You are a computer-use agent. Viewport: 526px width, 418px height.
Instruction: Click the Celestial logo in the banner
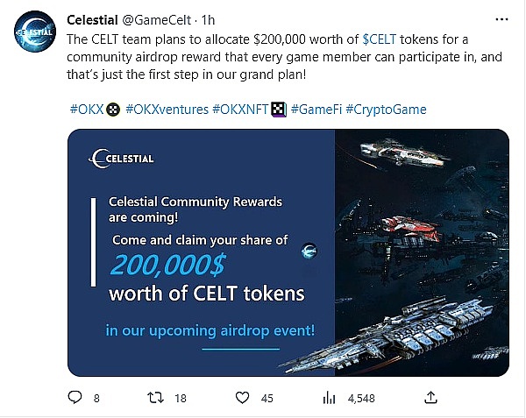pos(122,159)
